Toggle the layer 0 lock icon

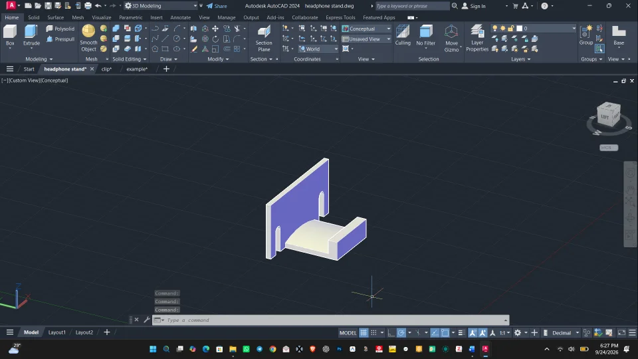[510, 28]
